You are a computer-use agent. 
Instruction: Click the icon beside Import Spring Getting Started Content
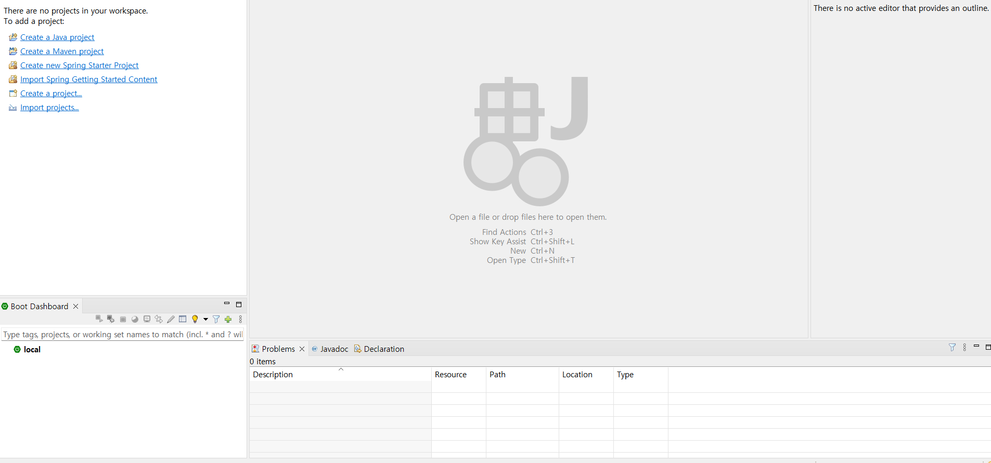click(x=13, y=80)
